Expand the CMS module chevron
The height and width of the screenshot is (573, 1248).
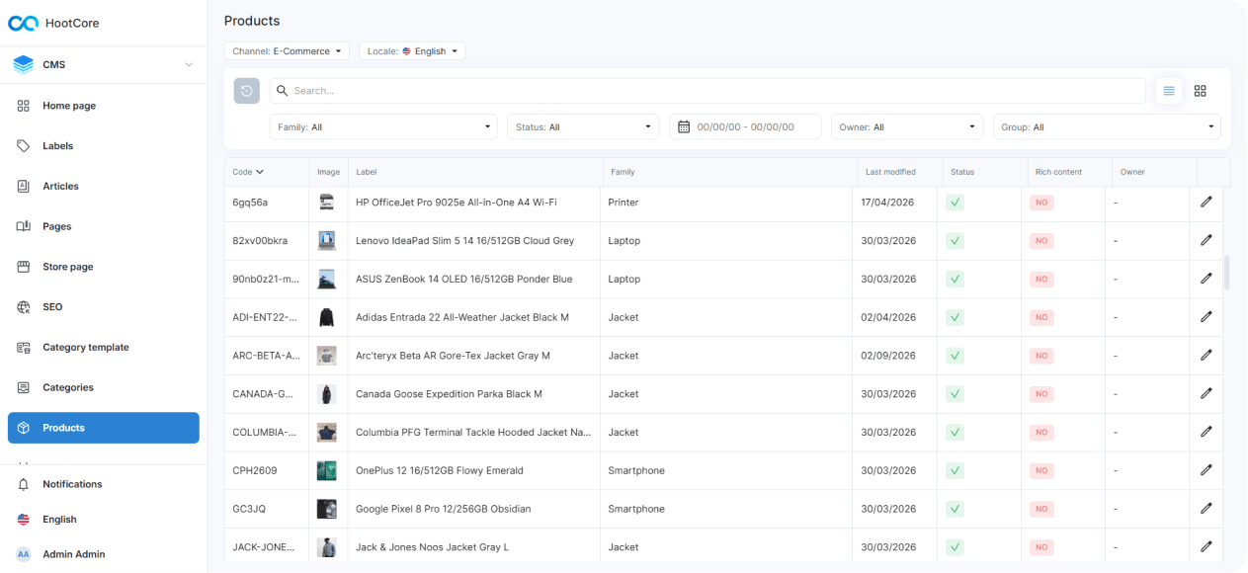[189, 65]
